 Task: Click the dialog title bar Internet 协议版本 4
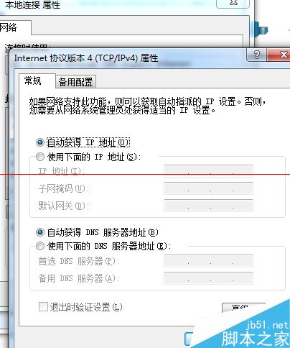tap(86, 58)
